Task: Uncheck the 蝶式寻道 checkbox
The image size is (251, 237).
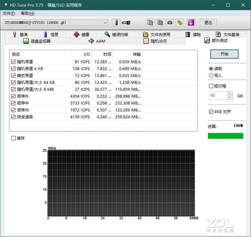Action: [13, 76]
